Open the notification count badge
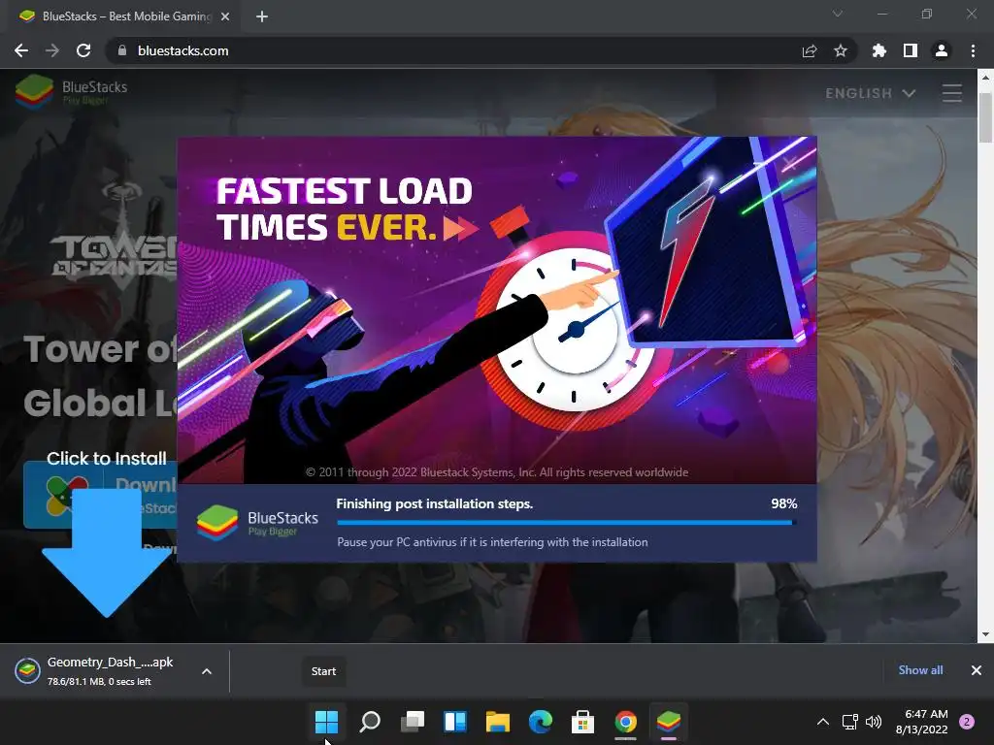Viewport: 994px width, 745px height. coord(967,722)
